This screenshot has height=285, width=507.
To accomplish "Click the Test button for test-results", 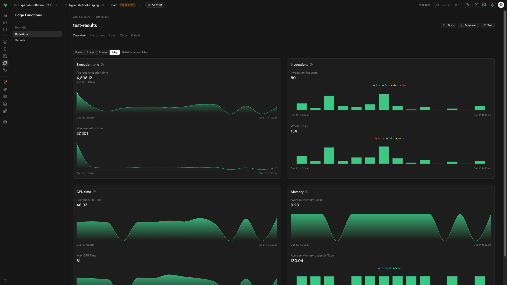I will click(x=487, y=25).
